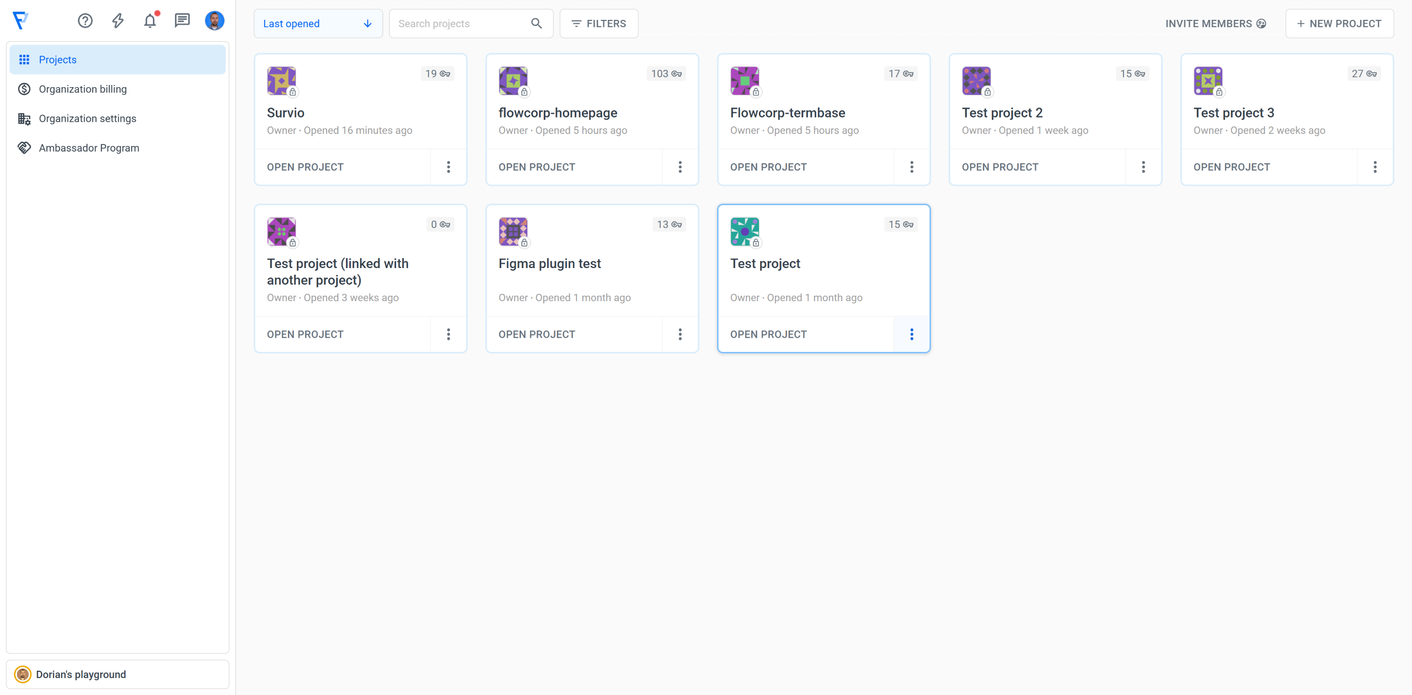Go to Ambassador Program
Screen dimensions: 1412x695
[89, 148]
